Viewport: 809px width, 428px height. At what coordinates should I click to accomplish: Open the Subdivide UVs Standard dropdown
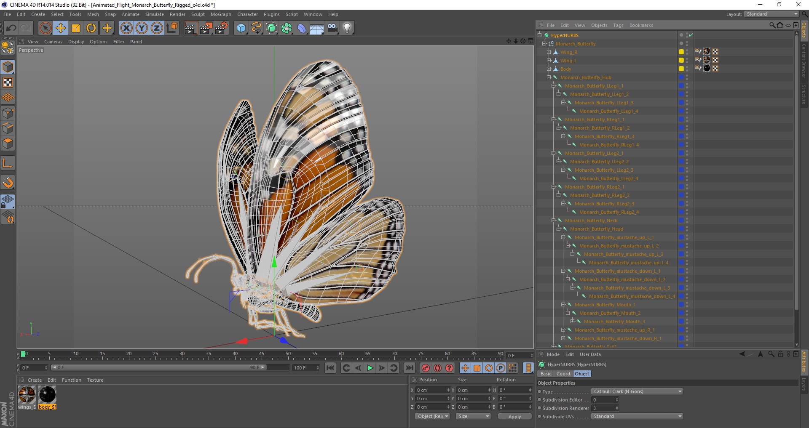point(637,416)
